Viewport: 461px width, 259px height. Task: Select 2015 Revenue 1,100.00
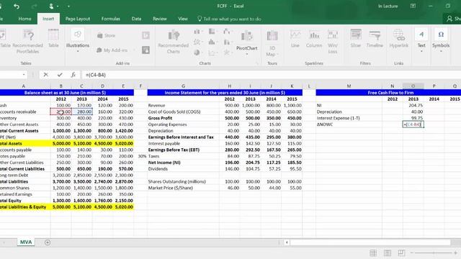click(292, 106)
